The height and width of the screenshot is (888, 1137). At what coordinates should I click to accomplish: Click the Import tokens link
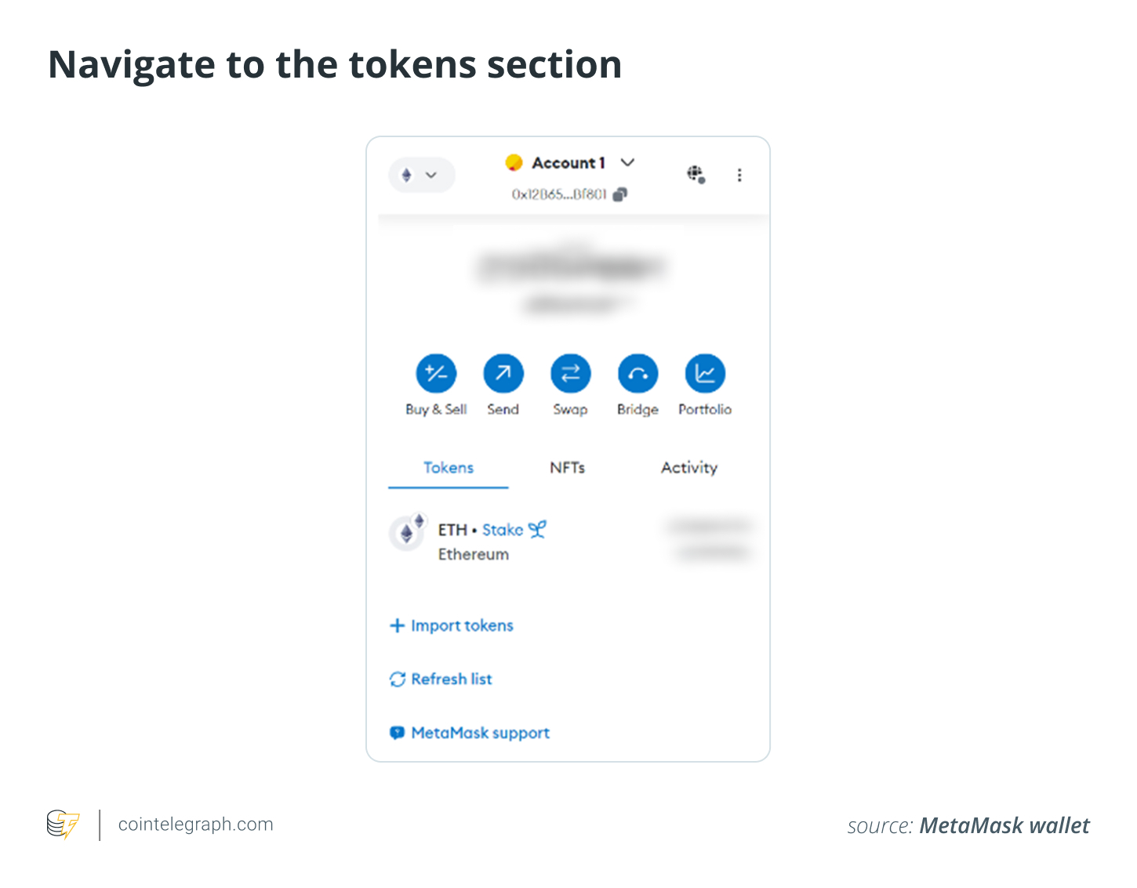pyautogui.click(x=451, y=625)
